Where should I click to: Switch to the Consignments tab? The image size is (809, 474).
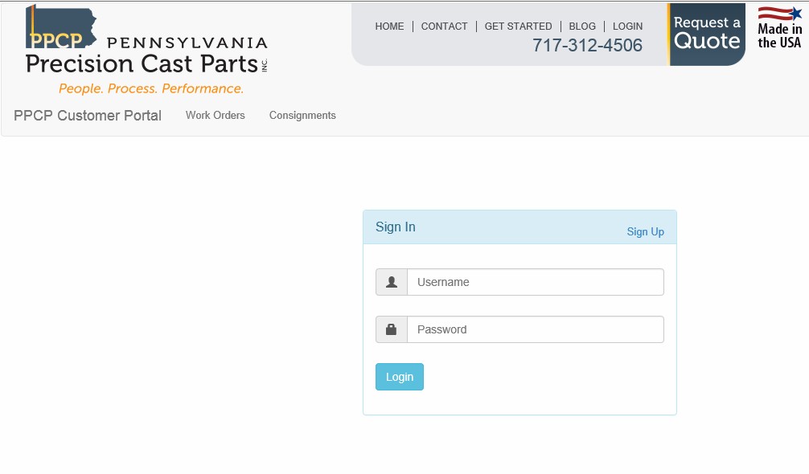302,116
